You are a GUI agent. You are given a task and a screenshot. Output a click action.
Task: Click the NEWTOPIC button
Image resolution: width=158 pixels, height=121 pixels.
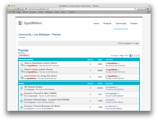(24, 55)
